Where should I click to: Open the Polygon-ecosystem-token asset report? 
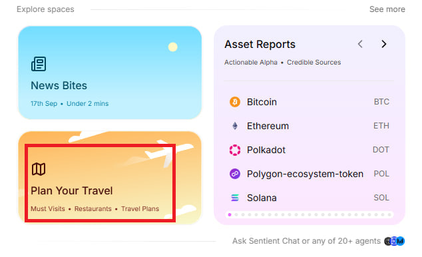(x=310, y=174)
